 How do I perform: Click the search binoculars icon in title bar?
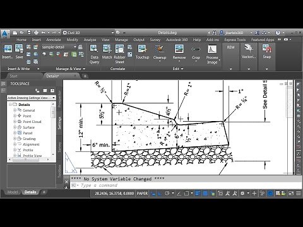(x=215, y=33)
